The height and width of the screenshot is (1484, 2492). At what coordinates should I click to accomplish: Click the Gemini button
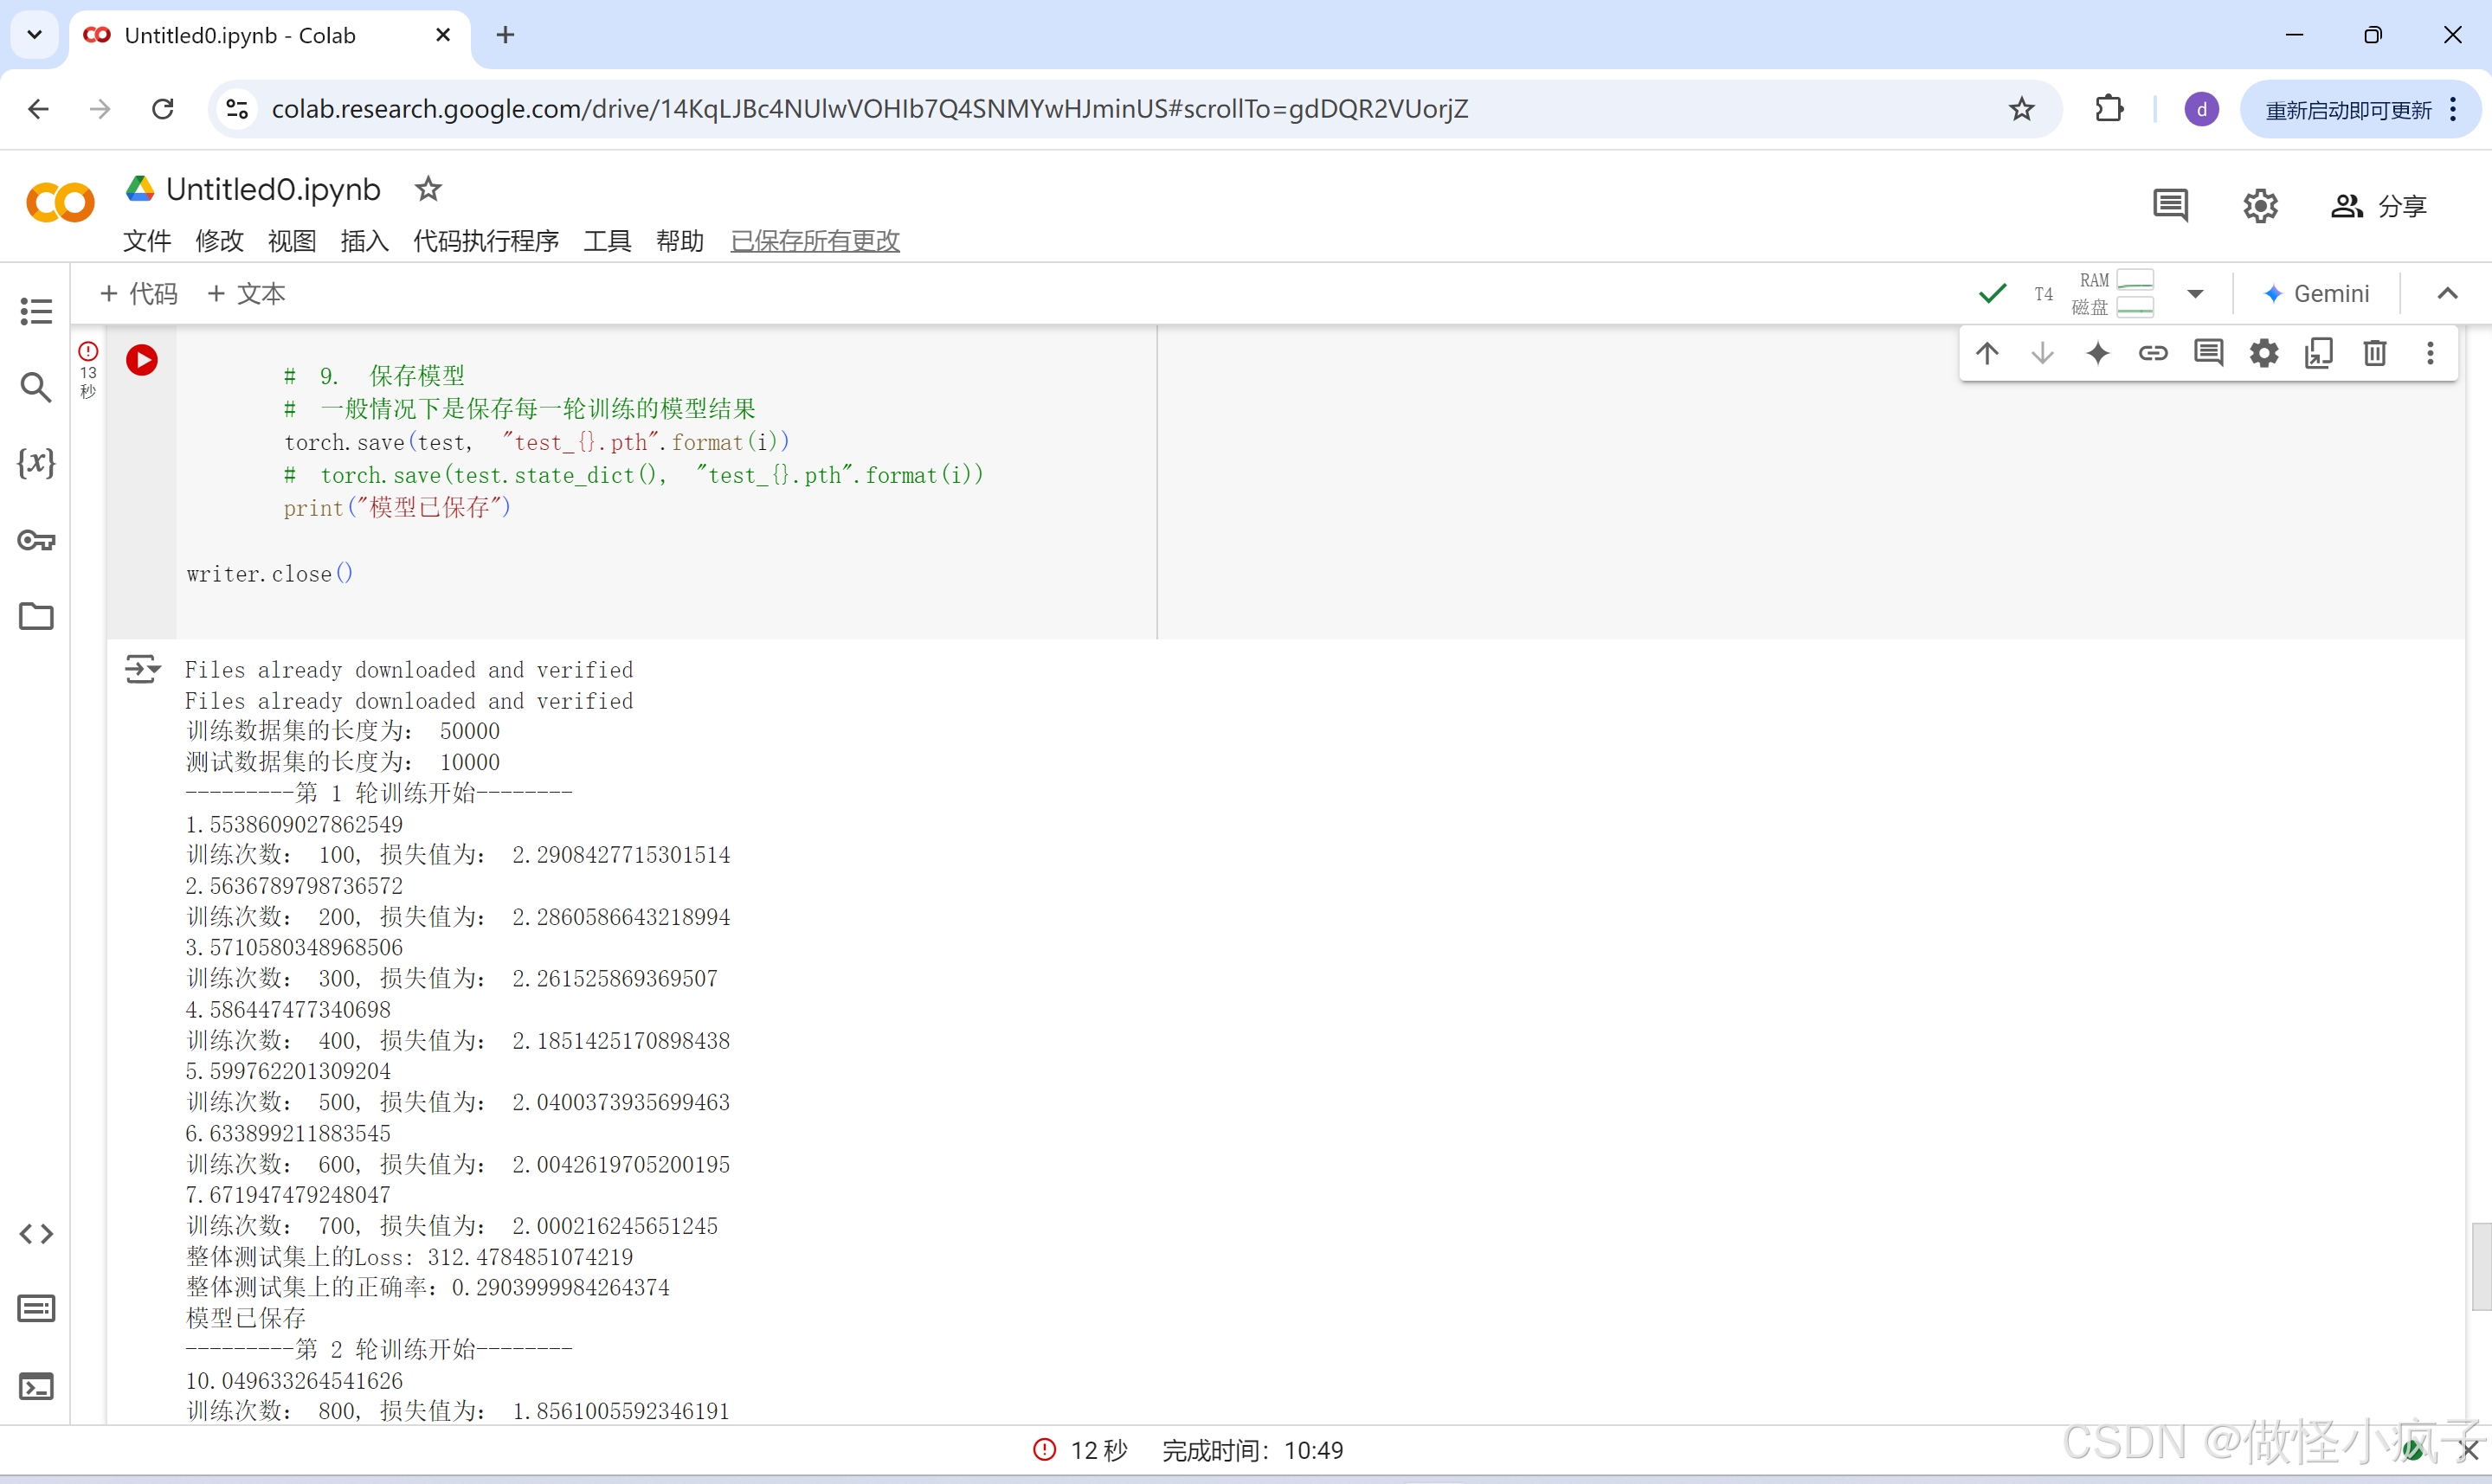2316,294
